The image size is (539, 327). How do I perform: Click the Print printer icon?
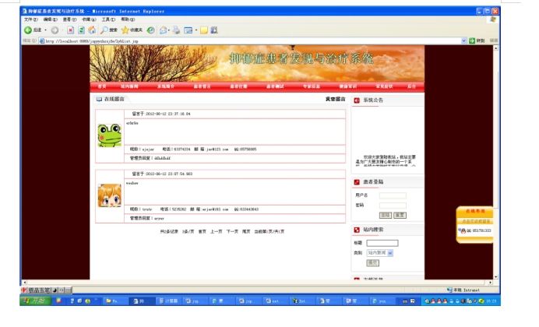[176, 30]
